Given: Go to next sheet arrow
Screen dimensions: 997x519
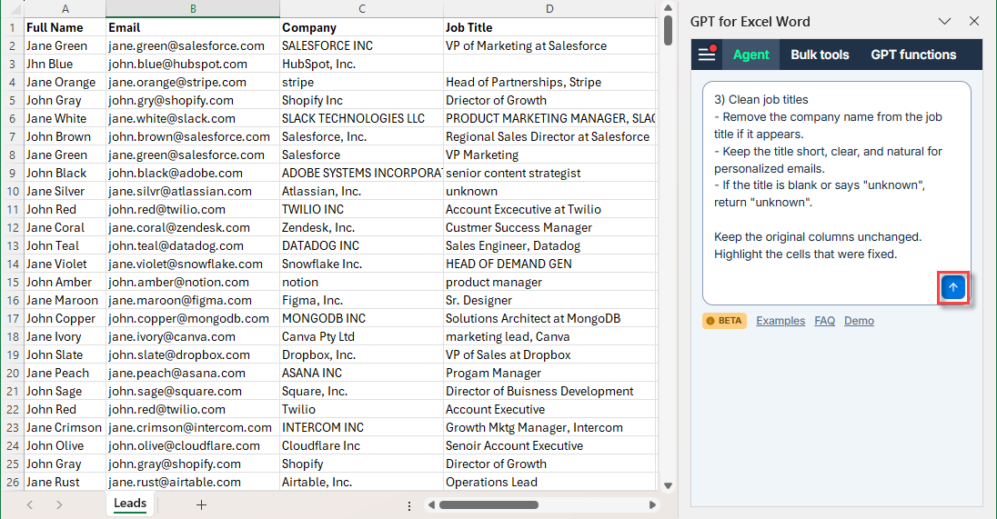Looking at the screenshot, I should click(x=59, y=505).
